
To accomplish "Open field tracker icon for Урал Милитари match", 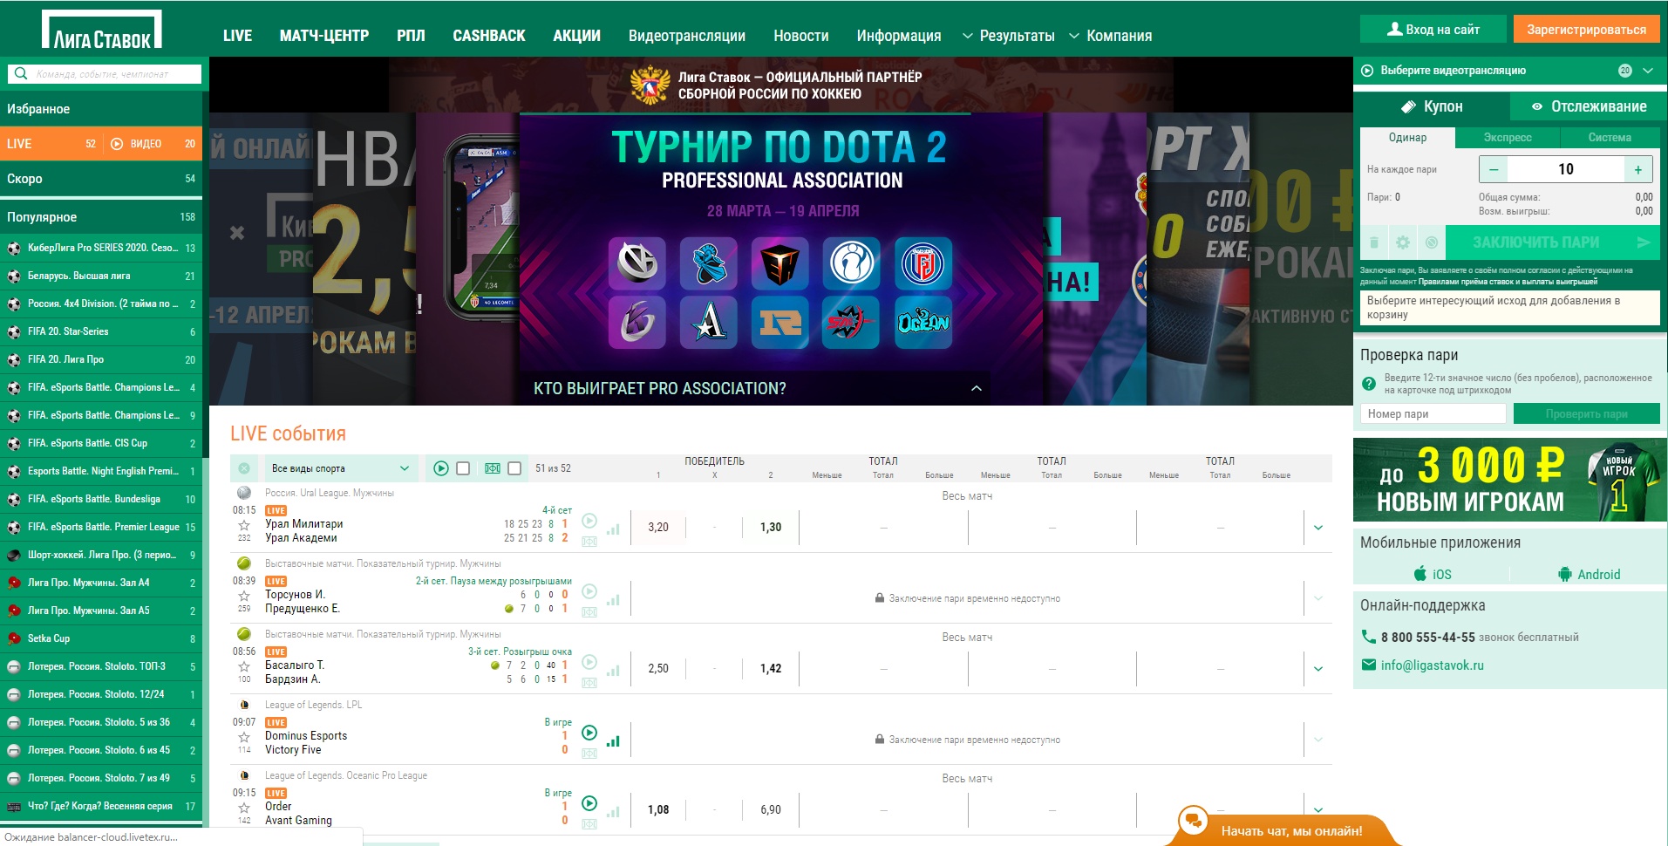I will tap(589, 542).
